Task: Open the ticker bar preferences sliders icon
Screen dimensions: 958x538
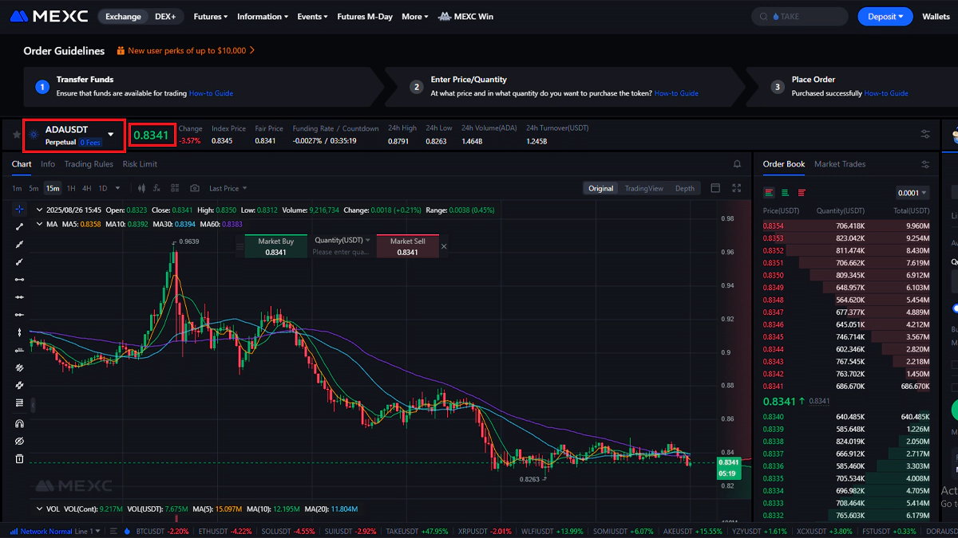Action: click(925, 134)
